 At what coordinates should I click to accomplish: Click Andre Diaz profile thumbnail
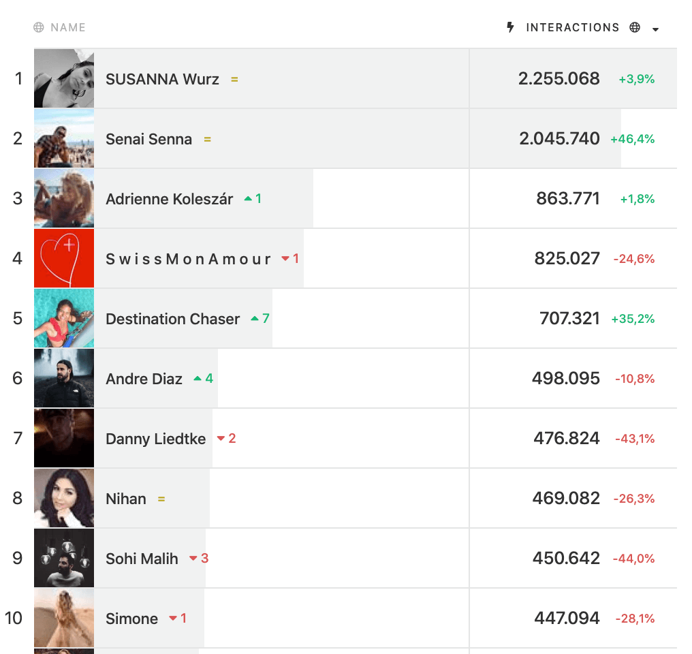click(x=64, y=378)
